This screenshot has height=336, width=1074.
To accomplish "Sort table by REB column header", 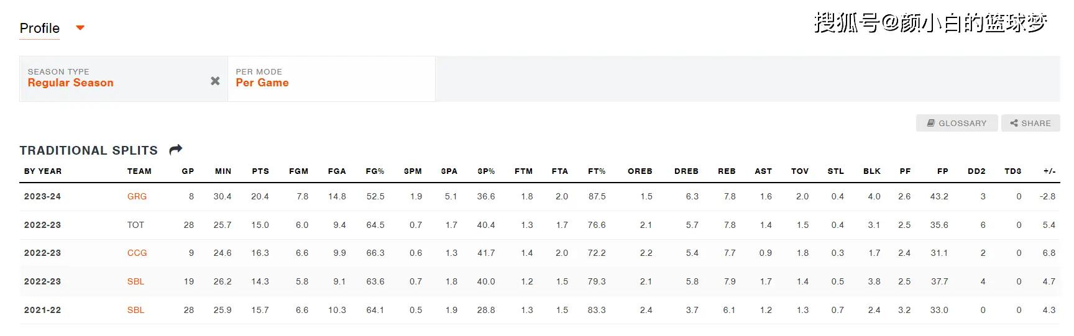I will (x=727, y=171).
